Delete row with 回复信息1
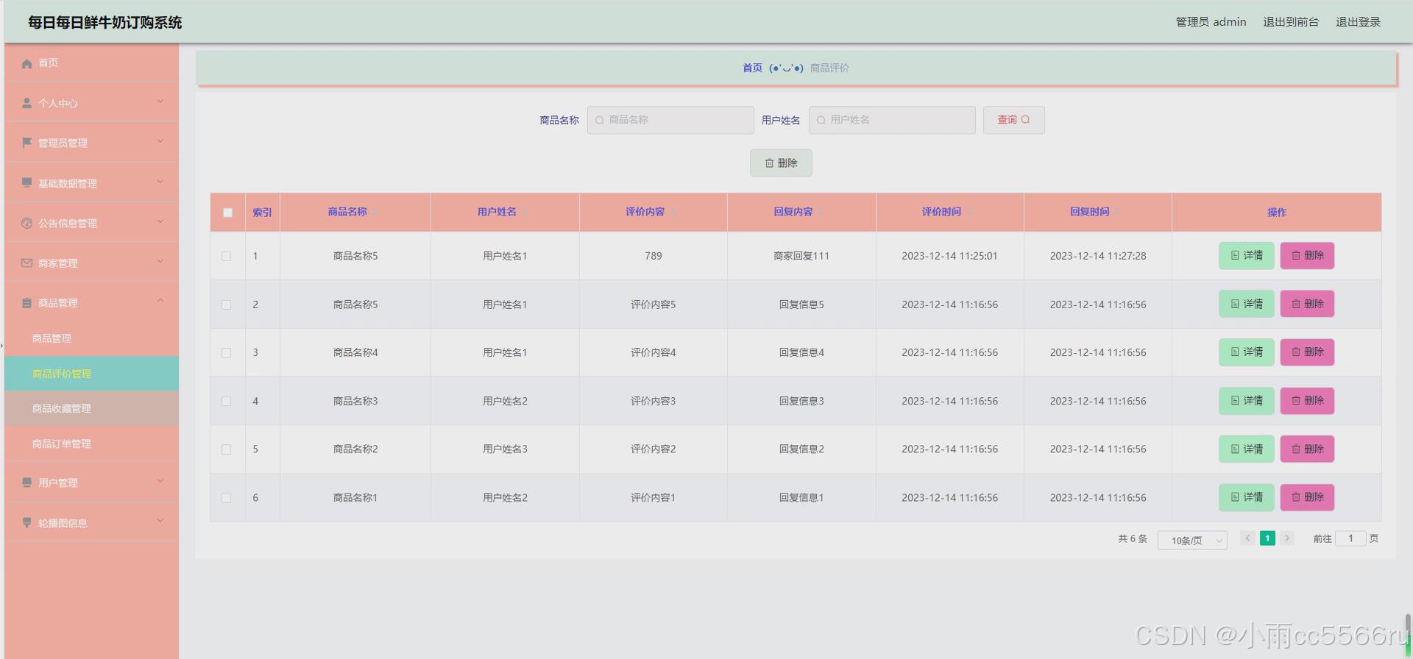1413x659 pixels. (x=1307, y=498)
